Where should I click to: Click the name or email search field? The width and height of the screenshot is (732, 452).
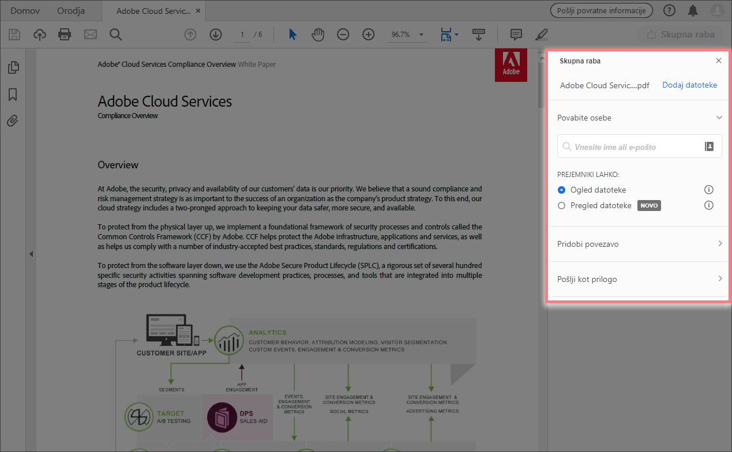639,146
